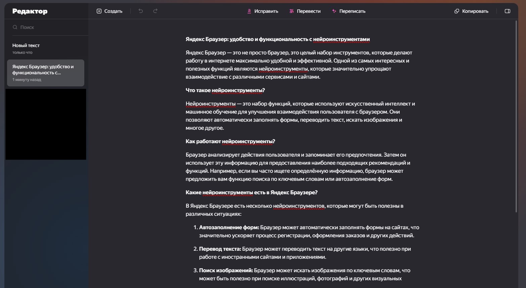Click the Создать button label
This screenshot has height=288, width=526.
[x=113, y=11]
